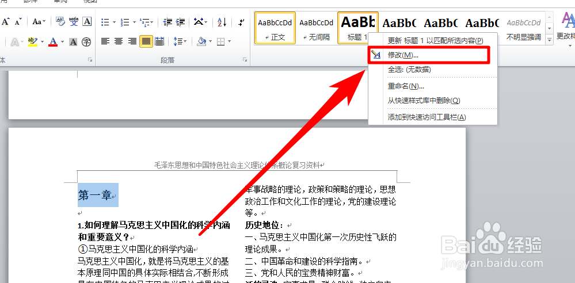575x283 pixels.
Task: Expand the Bullets dropdown arrow
Action: pyautogui.click(x=114, y=22)
